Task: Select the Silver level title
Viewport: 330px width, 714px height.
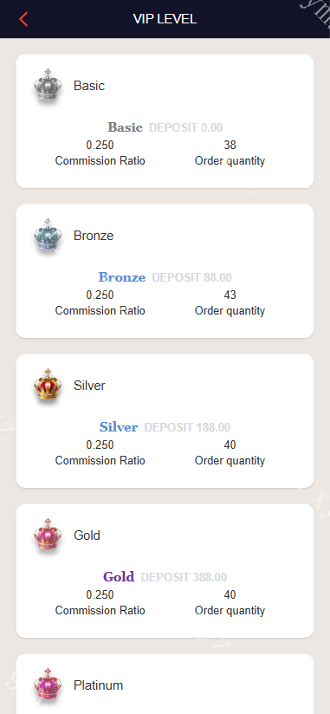Action: 90,386
